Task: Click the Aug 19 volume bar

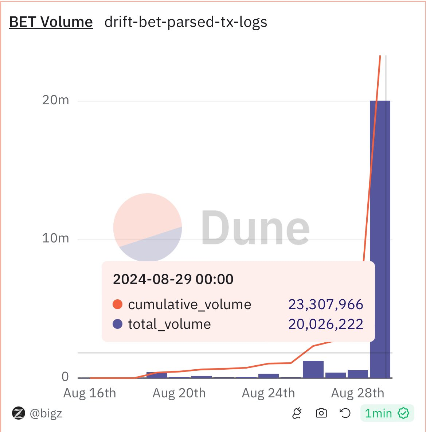Action: [157, 375]
